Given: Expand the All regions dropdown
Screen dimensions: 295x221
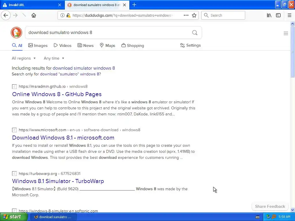Looking at the screenshot, I should (x=24, y=58).
